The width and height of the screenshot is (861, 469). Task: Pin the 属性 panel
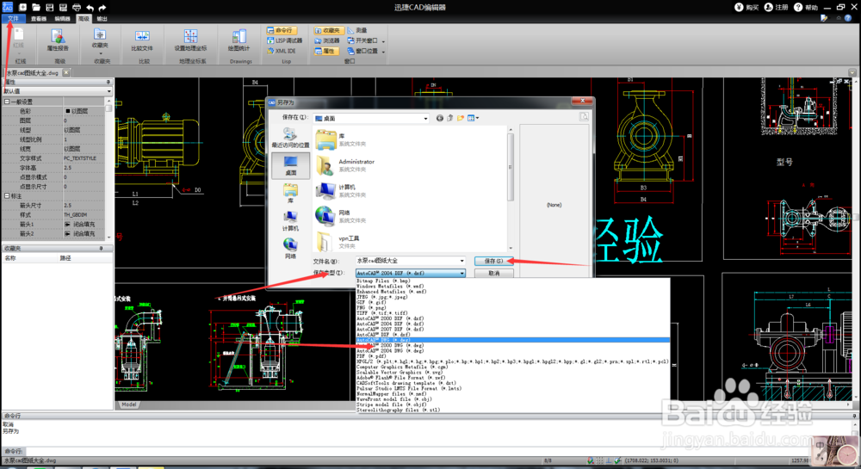click(108, 82)
